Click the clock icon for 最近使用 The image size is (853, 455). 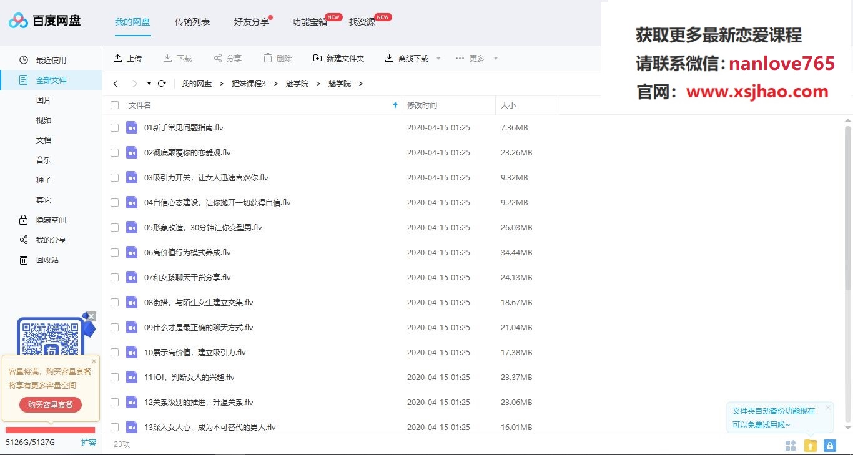click(24, 60)
